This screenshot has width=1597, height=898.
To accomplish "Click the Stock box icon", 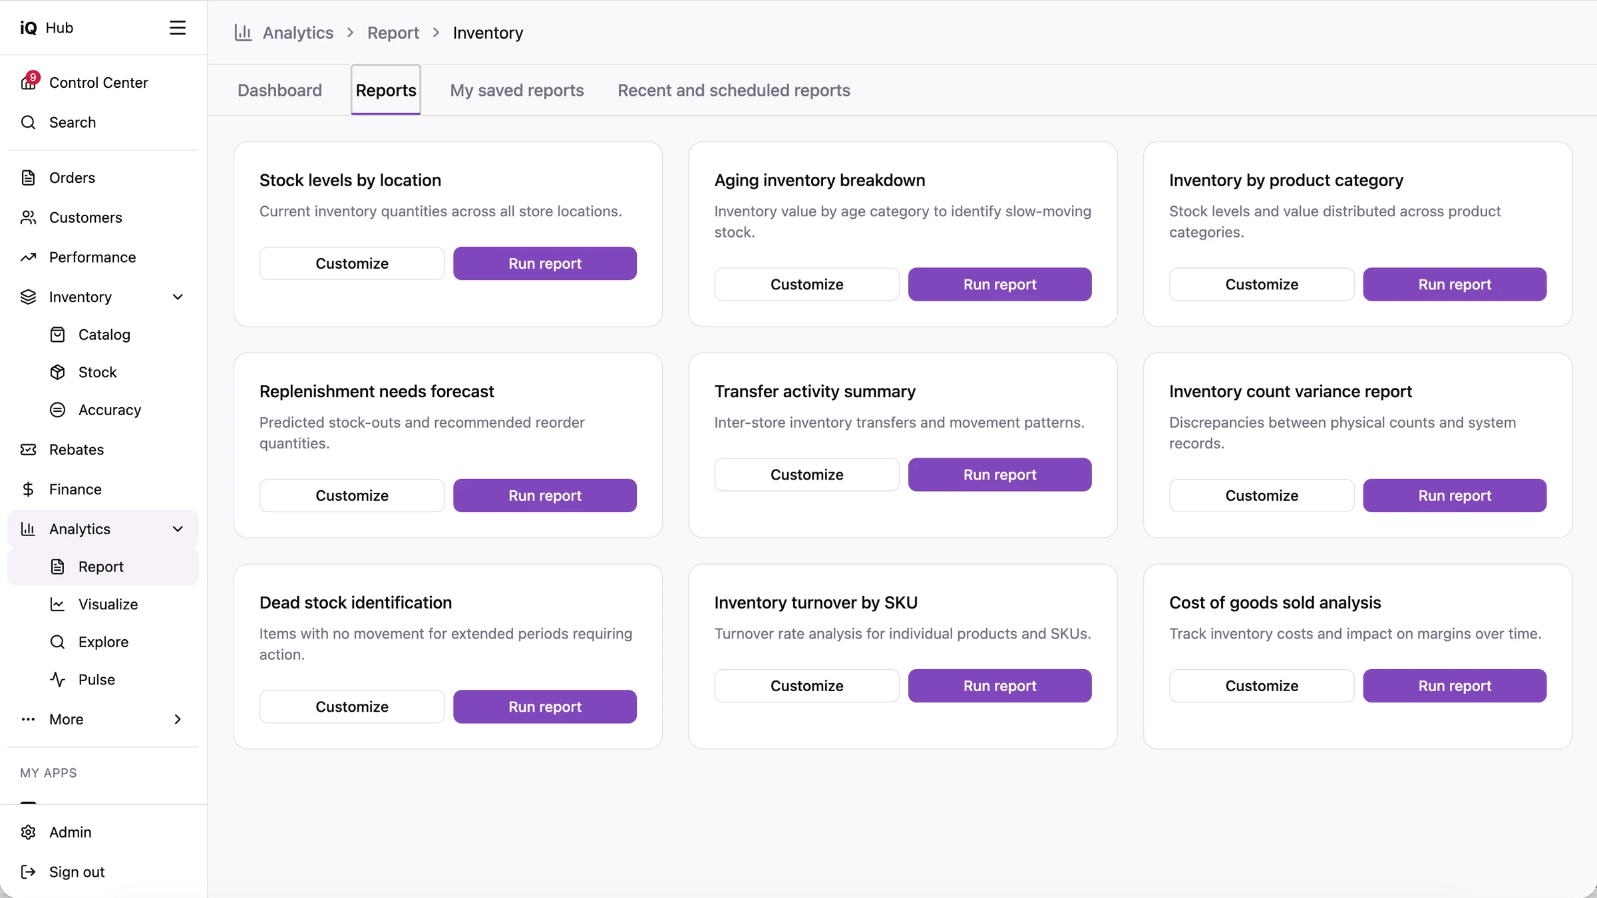I will (x=58, y=373).
